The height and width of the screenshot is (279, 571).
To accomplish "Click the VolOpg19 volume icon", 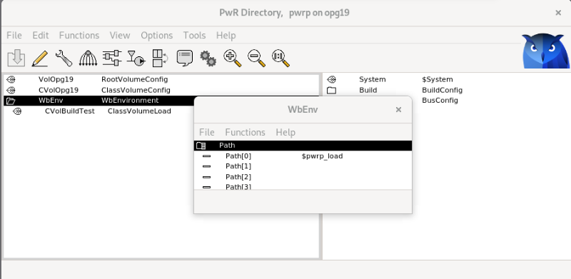I will point(11,79).
